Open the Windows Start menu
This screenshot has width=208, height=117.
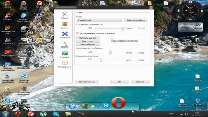(6, 114)
